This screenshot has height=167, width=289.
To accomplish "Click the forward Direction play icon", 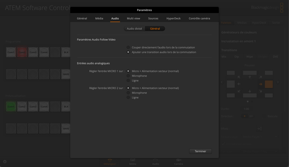I will click(x=244, y=116).
